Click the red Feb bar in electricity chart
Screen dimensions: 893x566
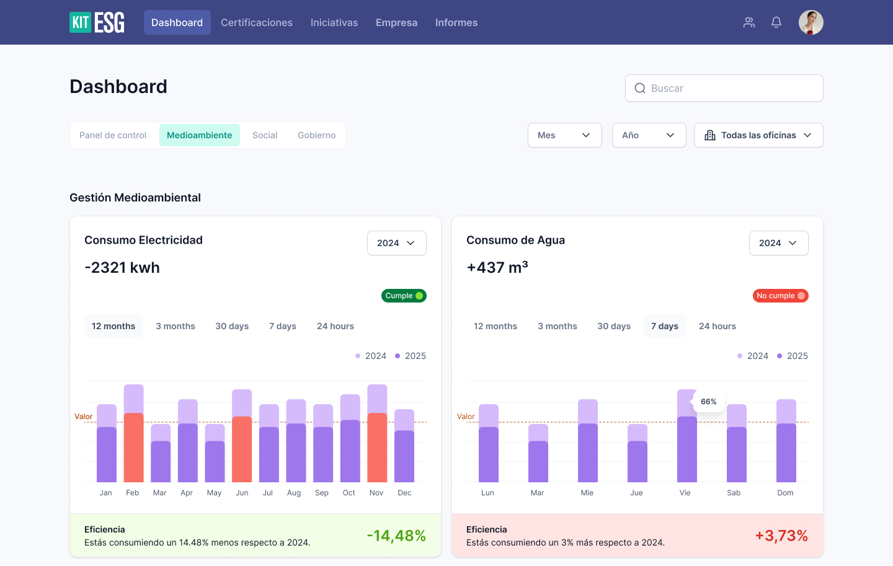[x=133, y=446]
